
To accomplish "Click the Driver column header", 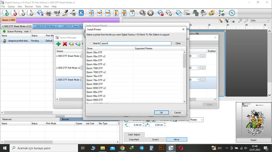I will (110, 48).
